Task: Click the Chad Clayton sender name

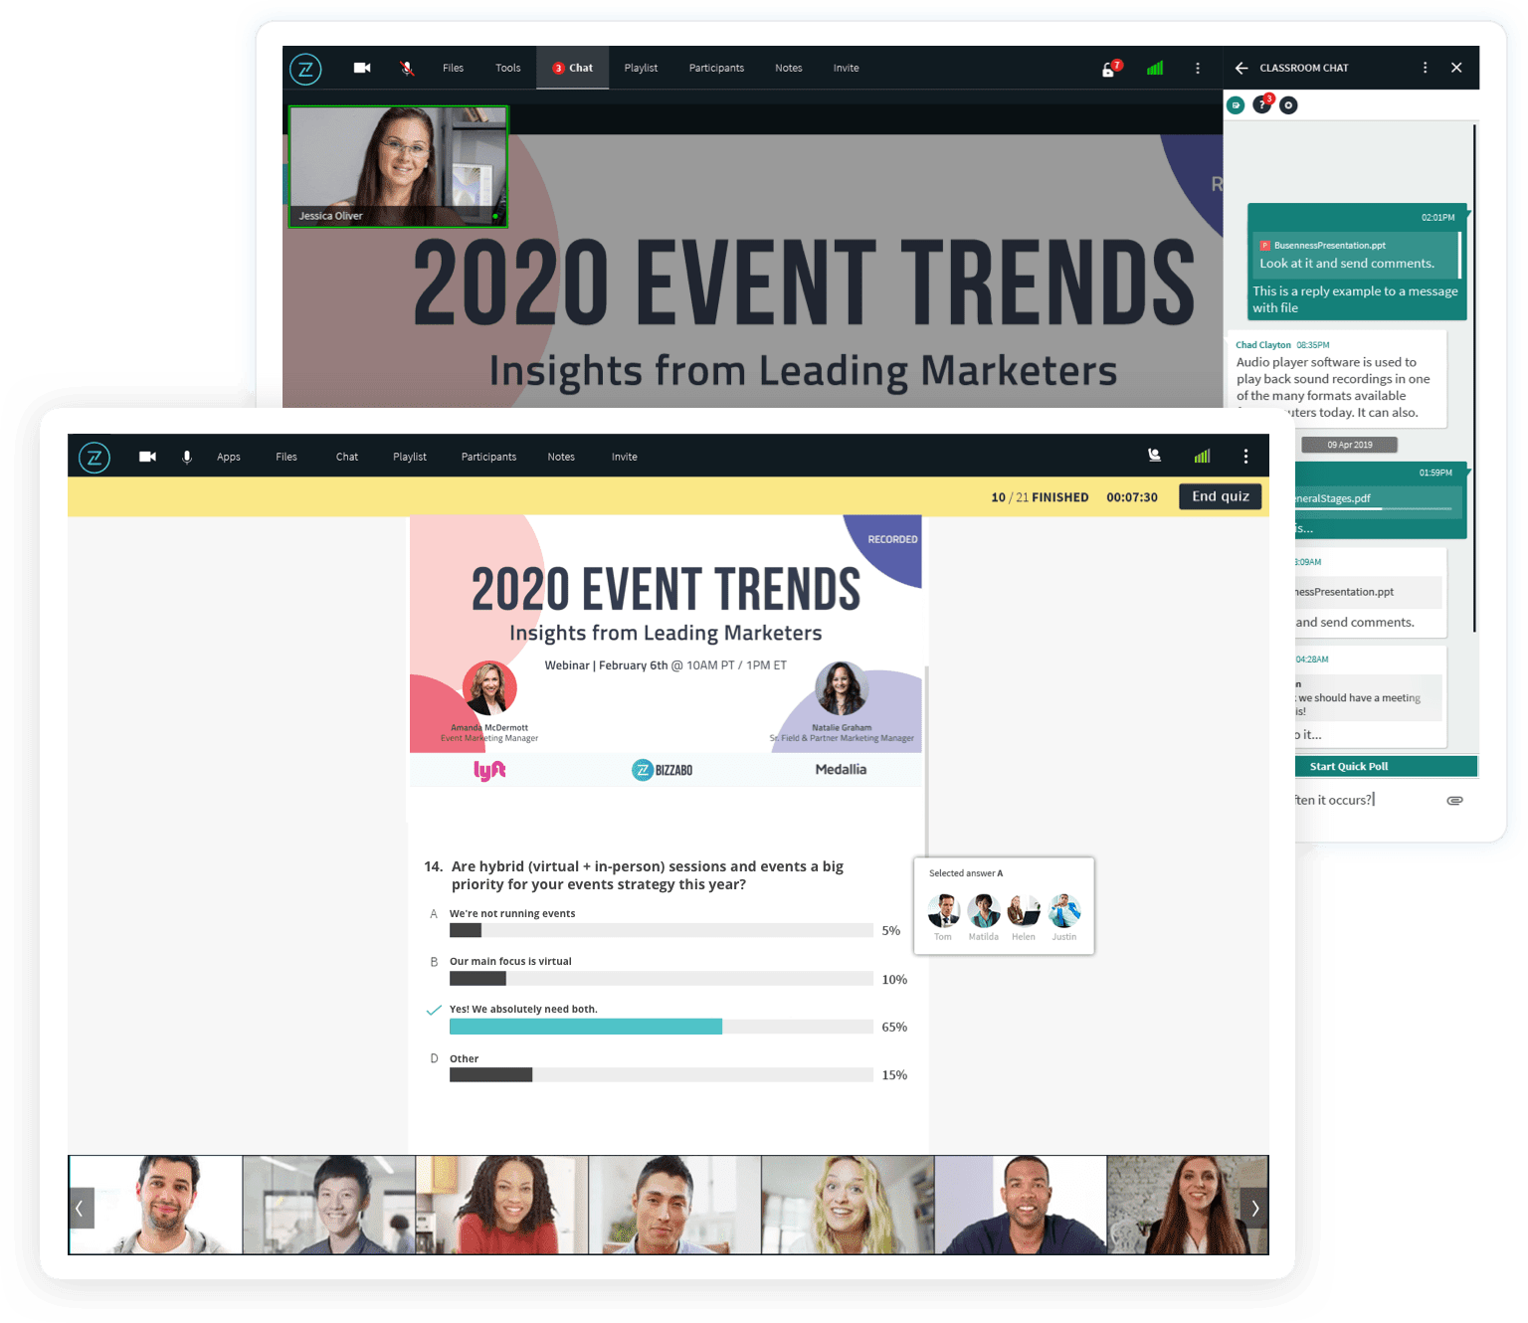Action: pos(1263,345)
